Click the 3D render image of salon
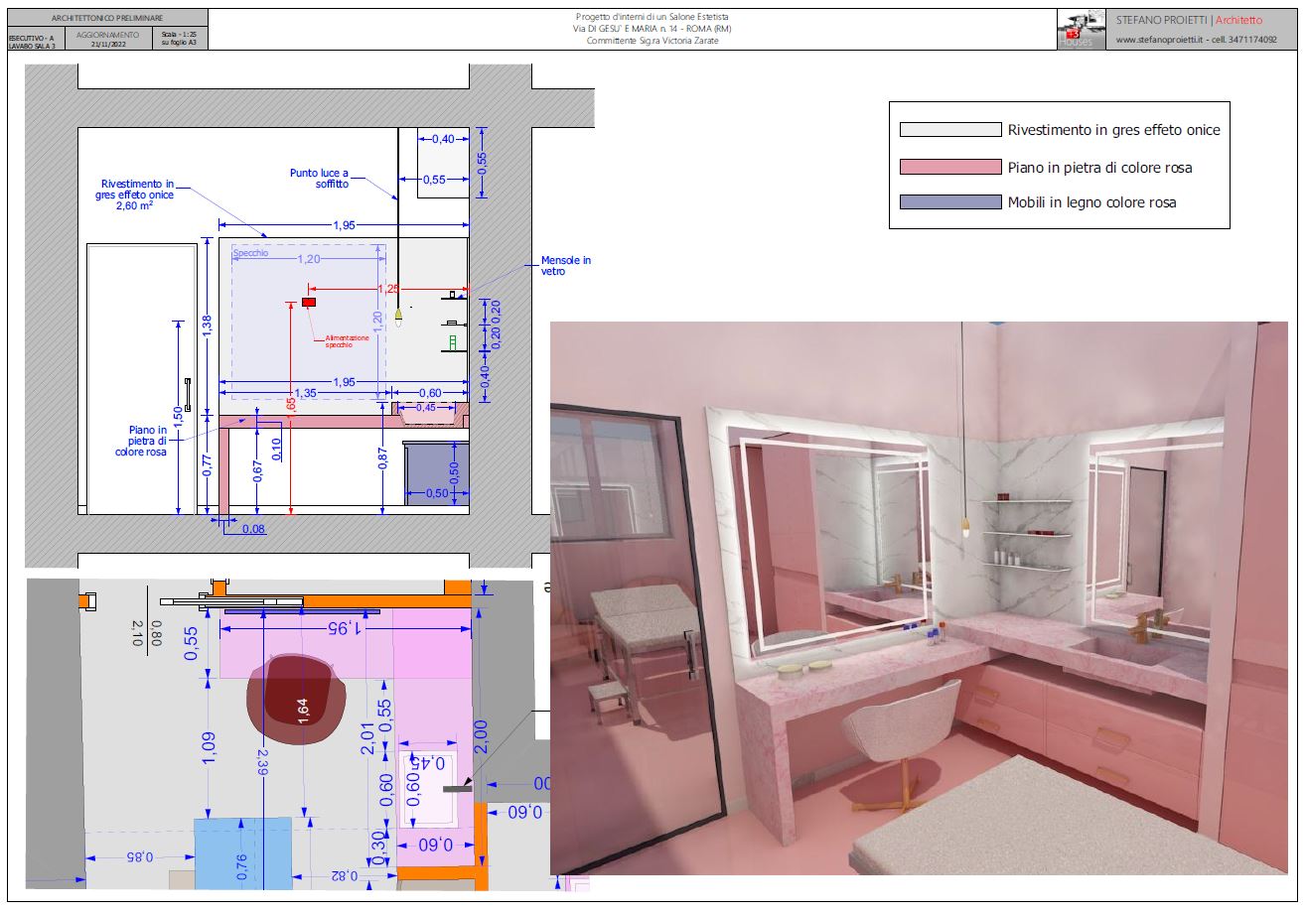 tap(919, 597)
